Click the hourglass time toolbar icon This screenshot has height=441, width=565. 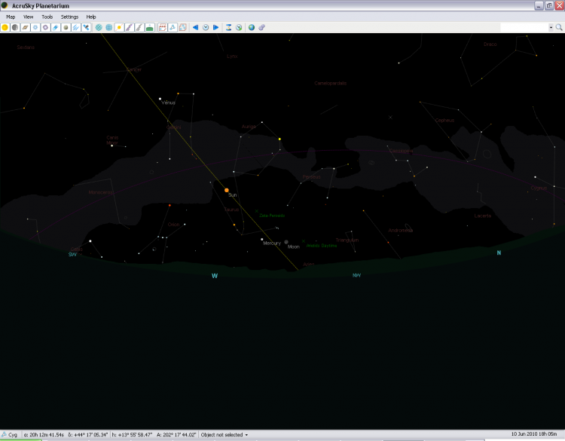228,27
